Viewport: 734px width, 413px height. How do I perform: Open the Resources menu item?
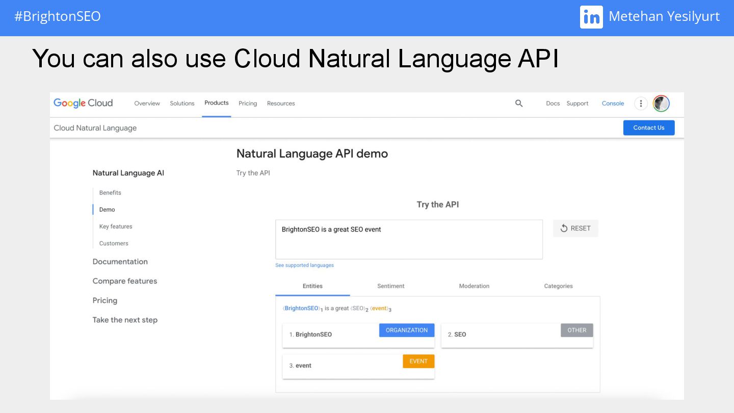(x=281, y=104)
